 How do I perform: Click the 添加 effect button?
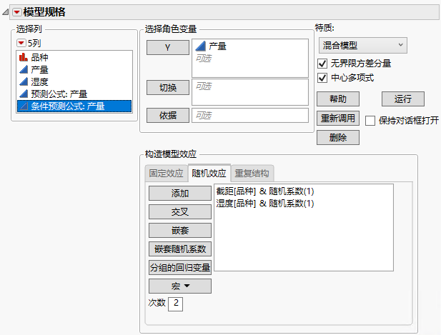180,193
